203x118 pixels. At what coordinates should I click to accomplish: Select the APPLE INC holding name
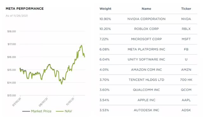click(147, 100)
